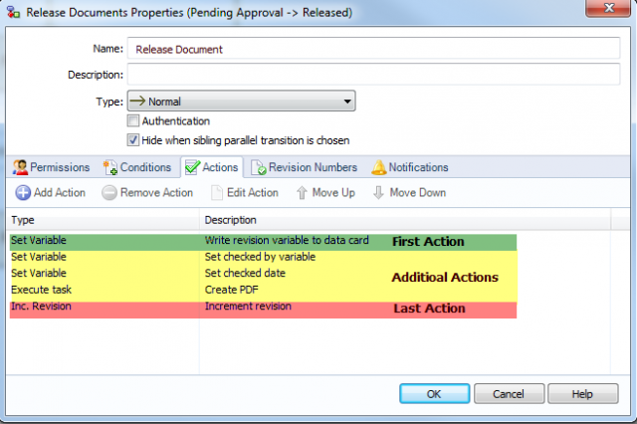
Task: Click the OK button
Action: coord(434,393)
